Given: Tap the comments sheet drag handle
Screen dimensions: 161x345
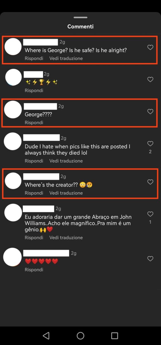Looking at the screenshot, I should (80, 18).
